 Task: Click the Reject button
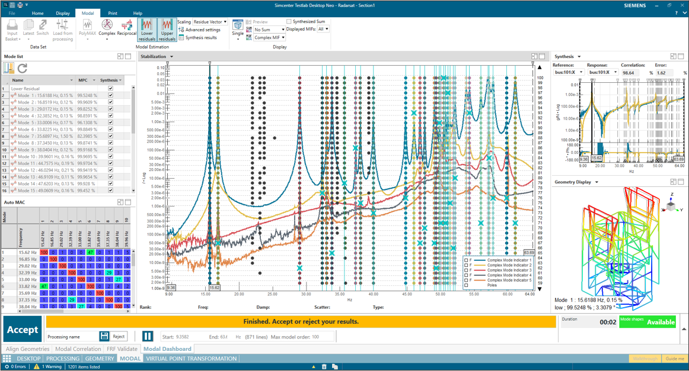(119, 336)
